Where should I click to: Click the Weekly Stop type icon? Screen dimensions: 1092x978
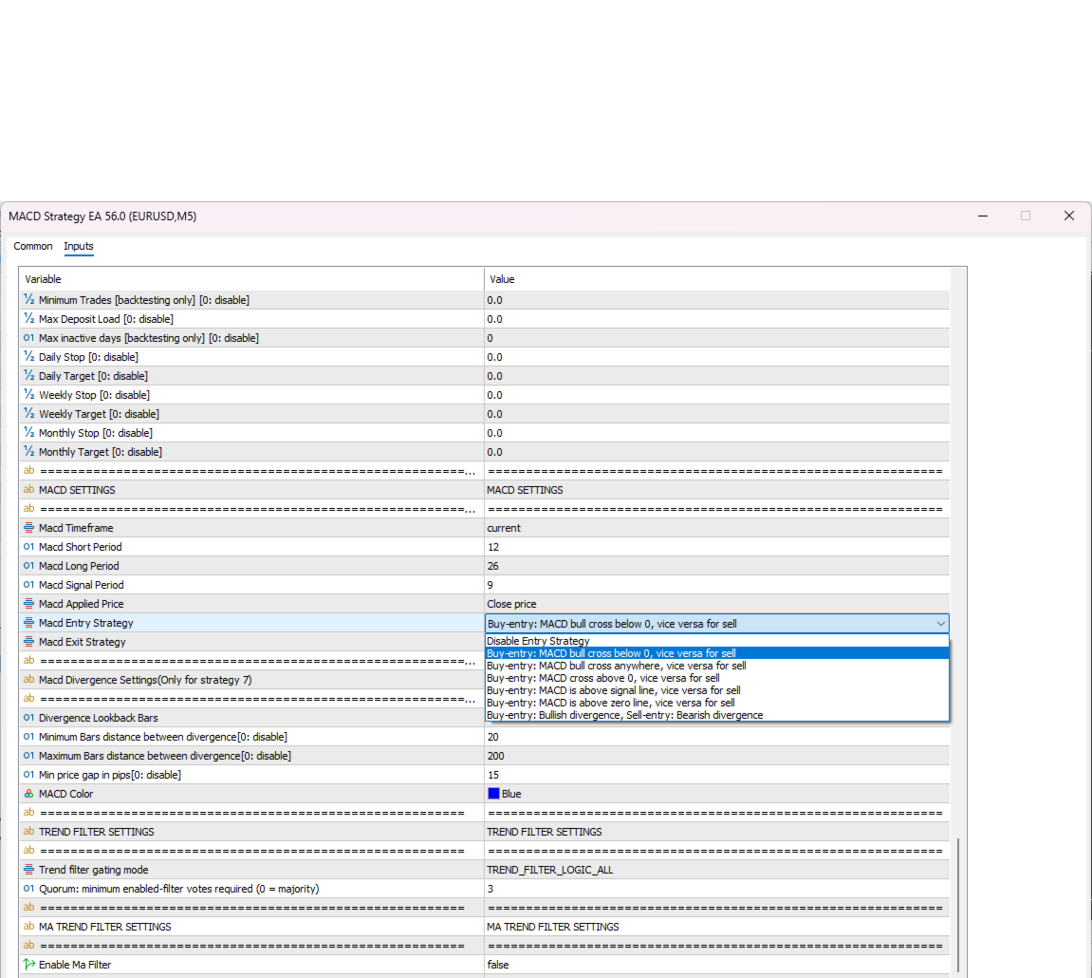pos(28,395)
